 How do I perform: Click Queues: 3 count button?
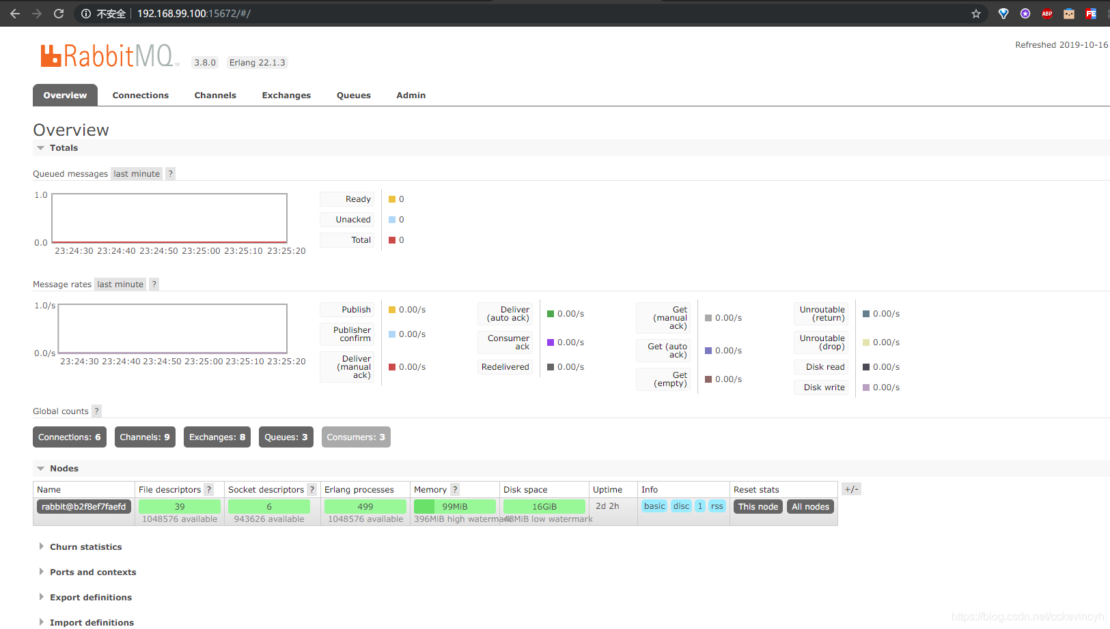[286, 437]
